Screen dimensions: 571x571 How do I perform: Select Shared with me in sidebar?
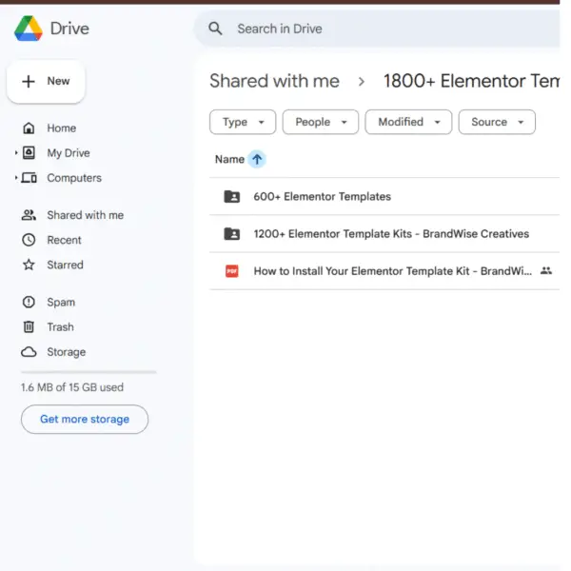coord(86,215)
